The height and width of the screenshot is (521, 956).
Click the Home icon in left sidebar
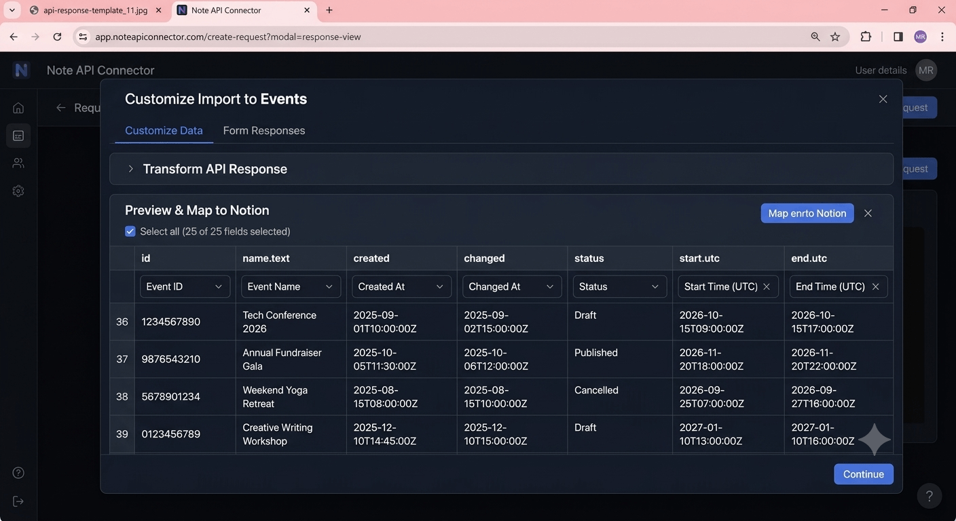tap(18, 108)
